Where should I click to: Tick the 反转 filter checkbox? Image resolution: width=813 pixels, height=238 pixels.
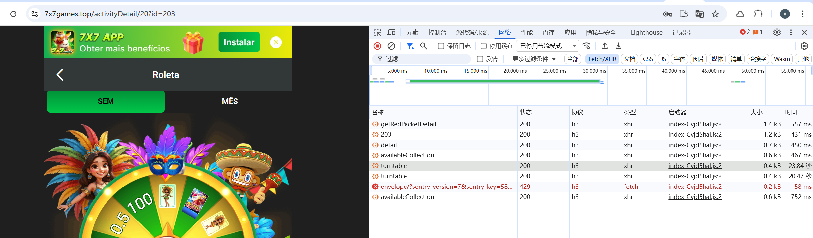pyautogui.click(x=480, y=59)
